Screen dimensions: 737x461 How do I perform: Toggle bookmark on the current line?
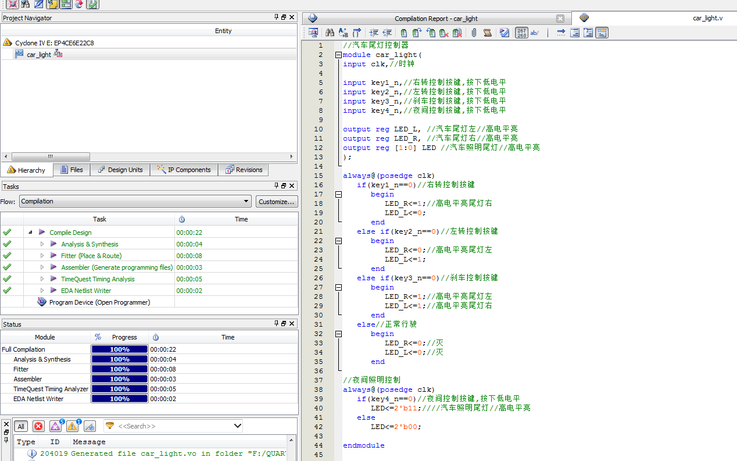(404, 33)
